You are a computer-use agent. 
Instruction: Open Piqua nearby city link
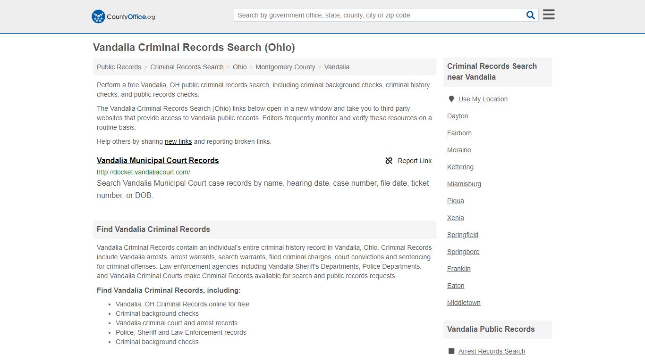click(x=456, y=201)
